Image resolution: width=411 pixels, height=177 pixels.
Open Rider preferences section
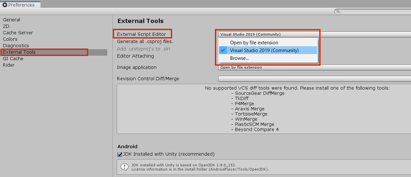coord(9,65)
